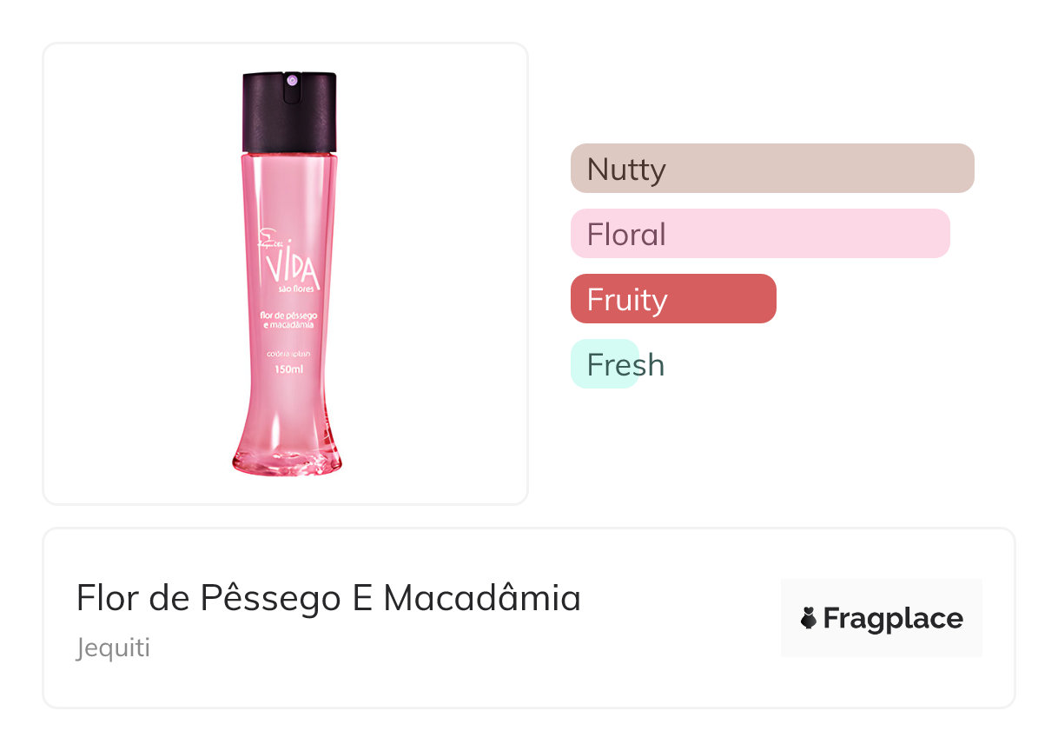Click the Fragplace wordmark text
This screenshot has height=751, width=1058.
[x=892, y=618]
